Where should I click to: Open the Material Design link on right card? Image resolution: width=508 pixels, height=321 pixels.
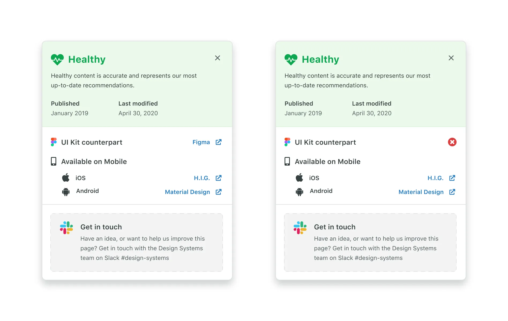421,192
